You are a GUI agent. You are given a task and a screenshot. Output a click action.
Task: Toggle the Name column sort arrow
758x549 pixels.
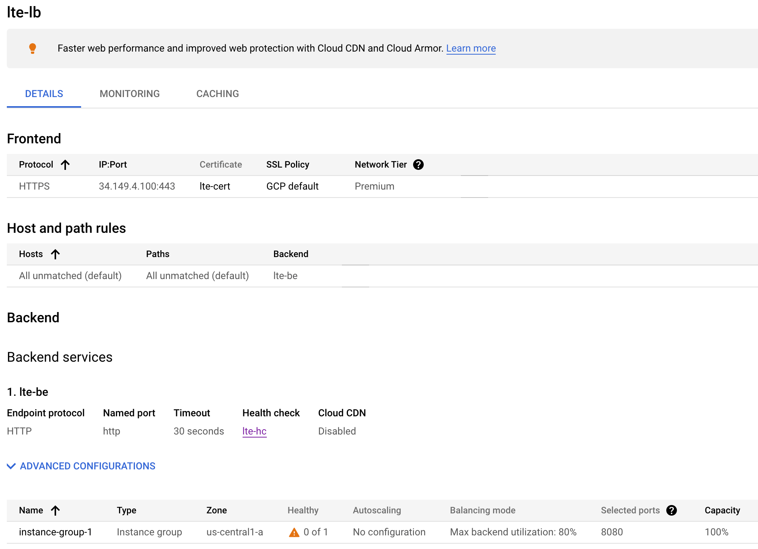[55, 510]
